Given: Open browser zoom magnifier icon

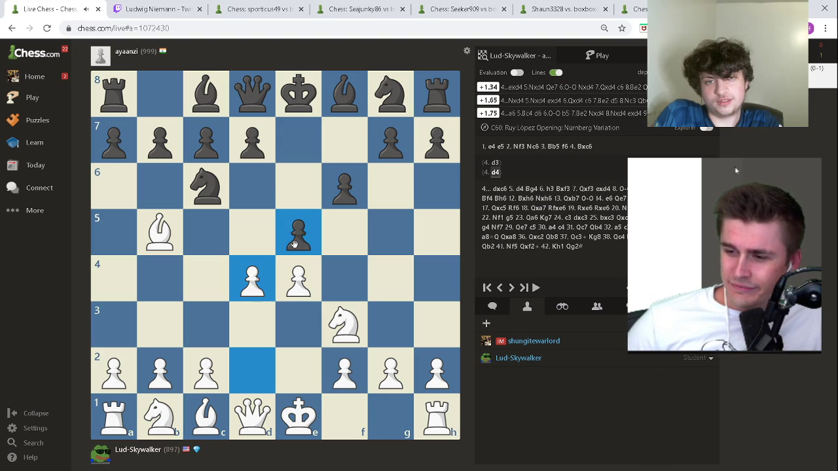Looking at the screenshot, I should 604,28.
